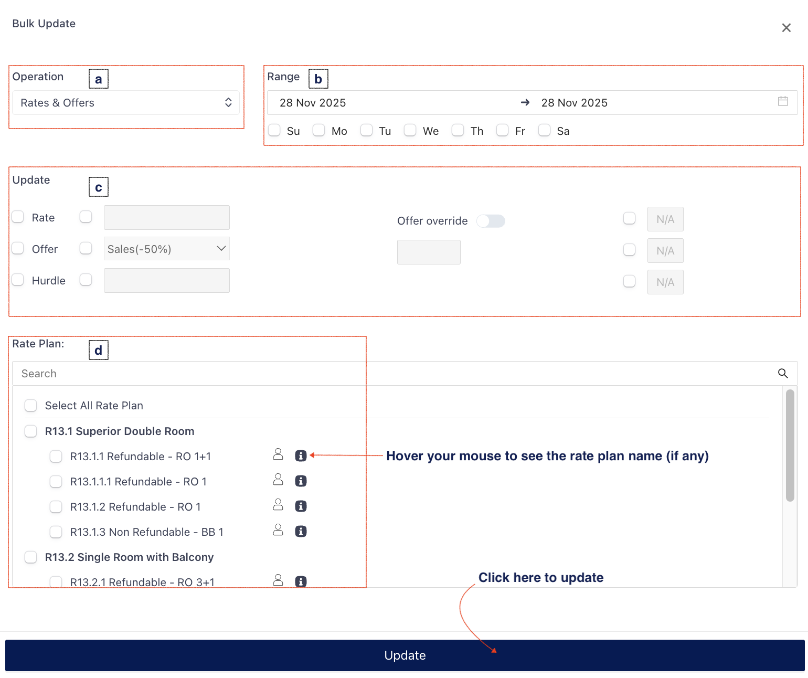Click the person icon next to R13.1.1.1 Refundable - RO 1
808x678 pixels.
click(x=278, y=480)
